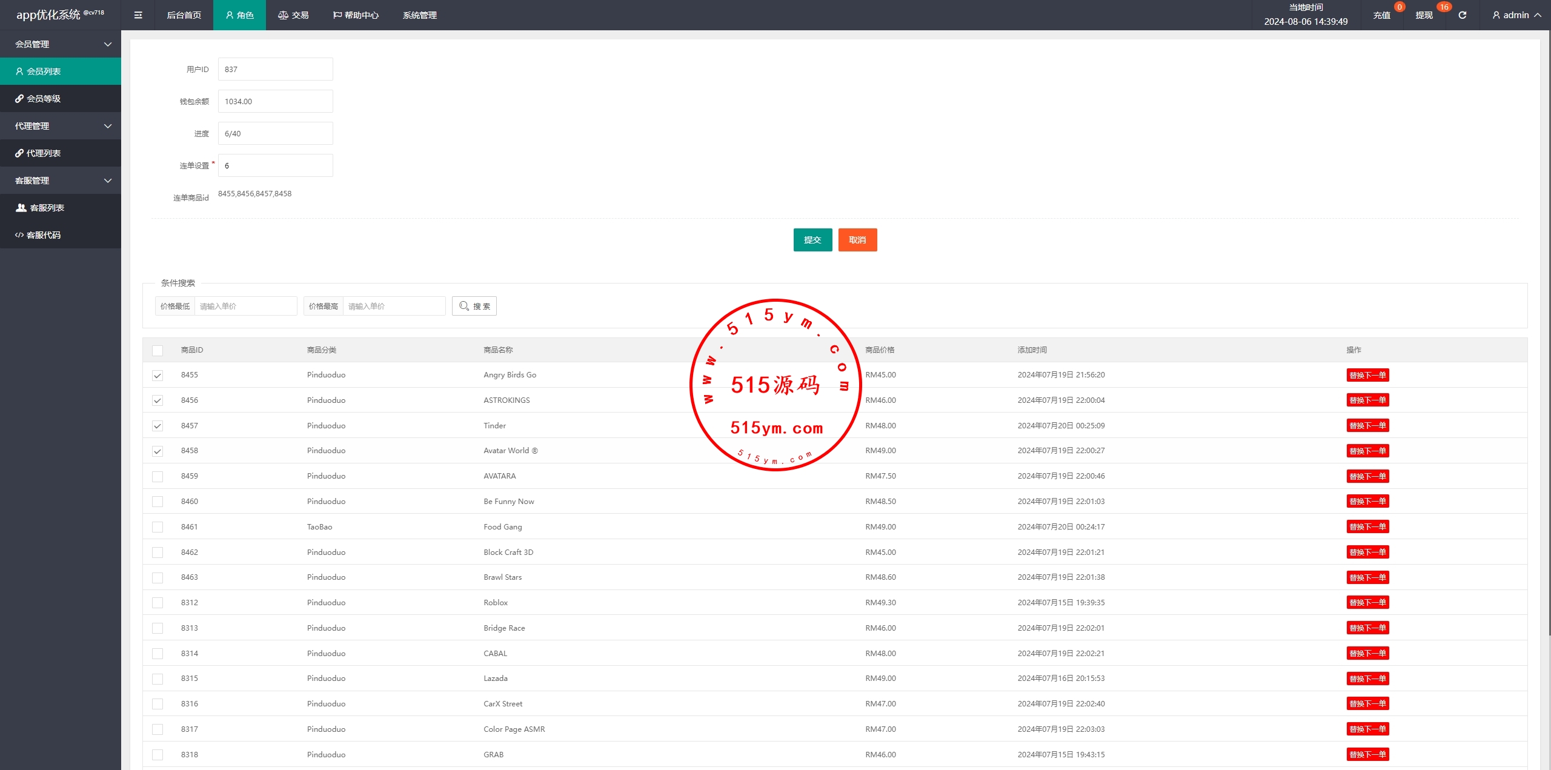Open the 系统管理 top menu
This screenshot has width=1551, height=770.
(x=419, y=15)
